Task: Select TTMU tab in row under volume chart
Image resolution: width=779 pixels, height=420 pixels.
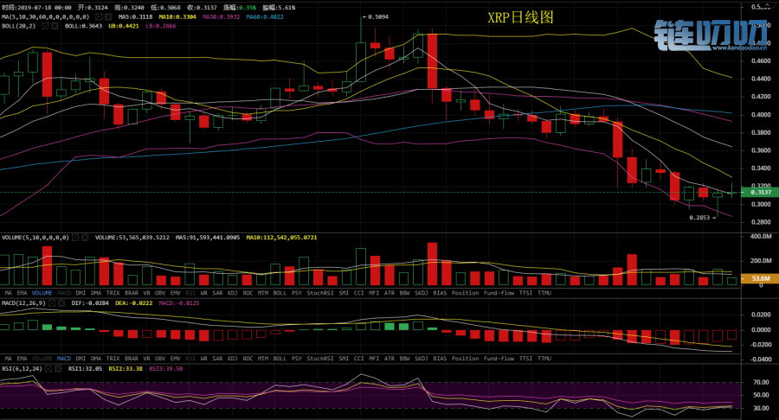Action: click(544, 293)
